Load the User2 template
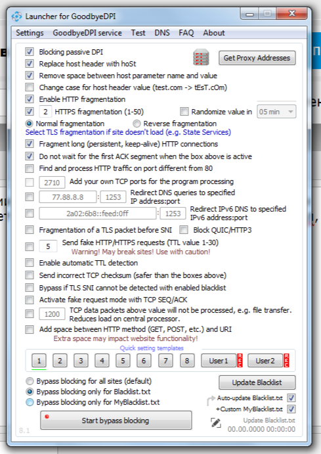321x454 pixels. tap(265, 361)
